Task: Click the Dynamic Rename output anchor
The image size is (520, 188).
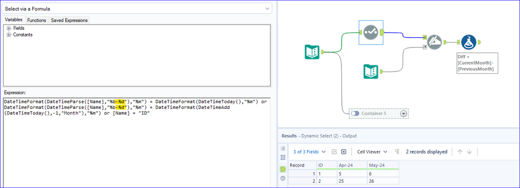Action: (x=445, y=42)
